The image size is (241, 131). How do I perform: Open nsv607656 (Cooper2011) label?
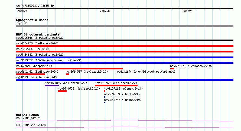click(34, 66)
